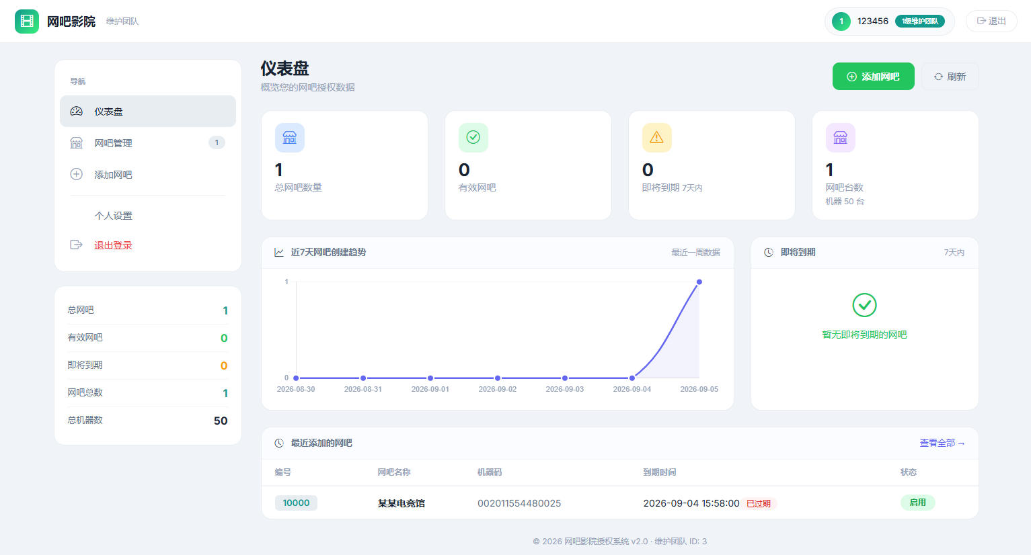Click the 某某电竞馆 net cafe name
1031x555 pixels.
[x=402, y=503]
